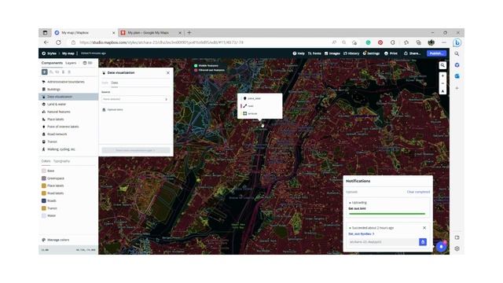Open the Greenspace color swatch
Viewport: 503px width, 283px height.
(44, 178)
